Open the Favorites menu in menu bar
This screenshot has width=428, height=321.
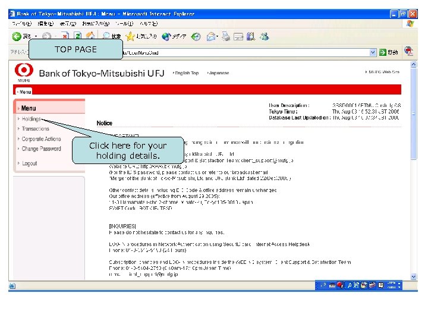96,23
